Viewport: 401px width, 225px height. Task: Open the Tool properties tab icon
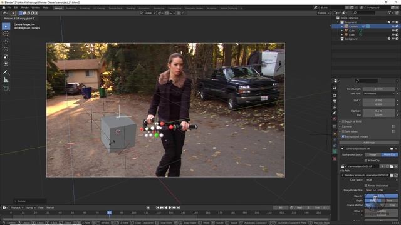pos(335,88)
